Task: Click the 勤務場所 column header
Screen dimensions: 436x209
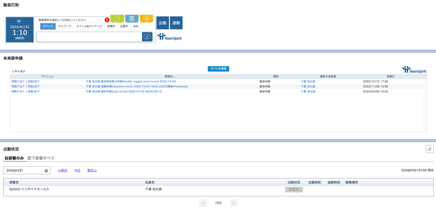Action: 352,183
